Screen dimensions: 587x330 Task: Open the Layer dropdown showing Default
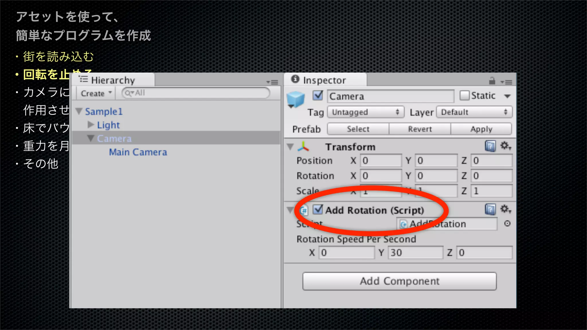[x=474, y=112]
